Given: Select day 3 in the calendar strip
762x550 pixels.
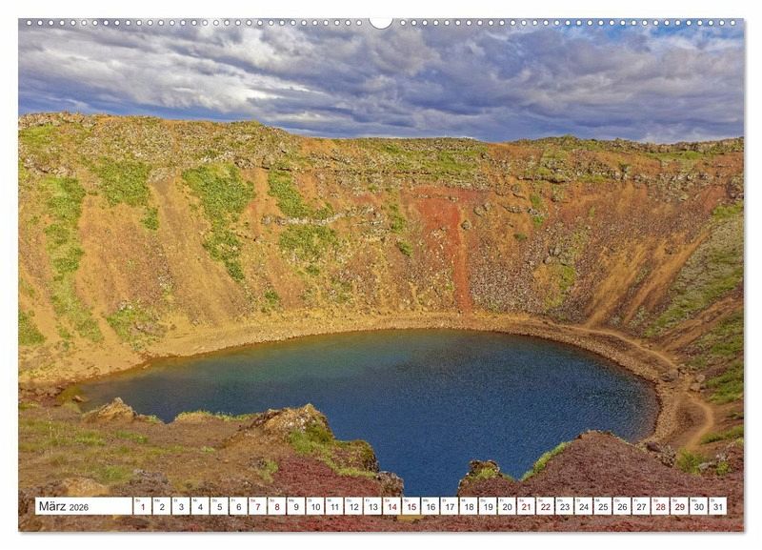Looking at the screenshot, I should (181, 506).
